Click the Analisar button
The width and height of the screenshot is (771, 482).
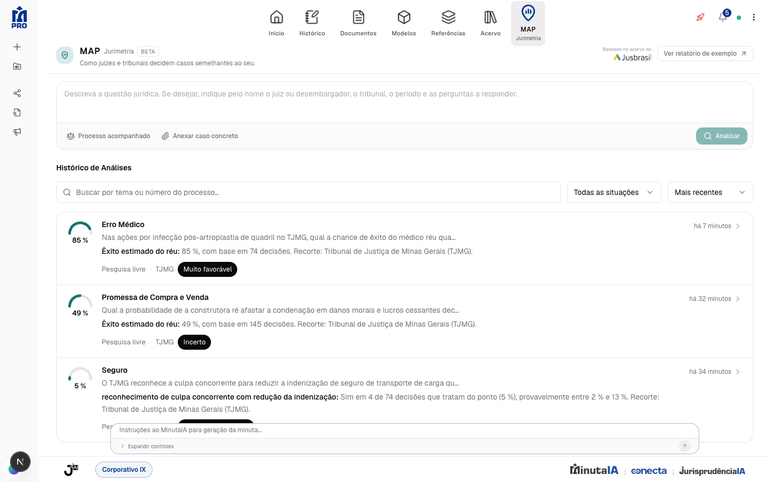[x=722, y=136]
